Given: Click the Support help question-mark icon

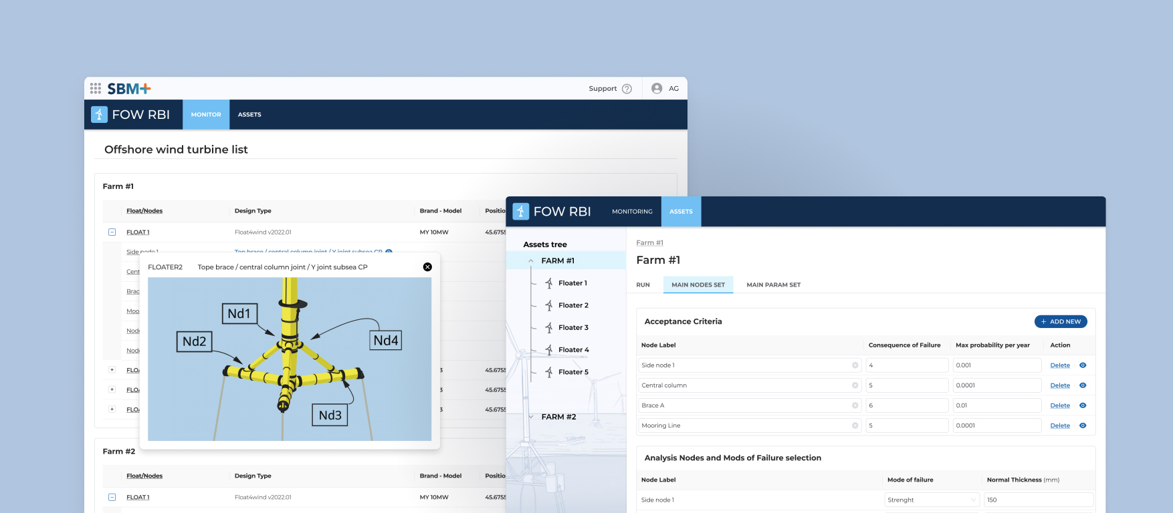Looking at the screenshot, I should pos(627,89).
